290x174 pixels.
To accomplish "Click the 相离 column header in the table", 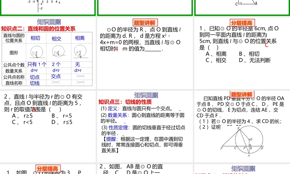I will point(80,38).
